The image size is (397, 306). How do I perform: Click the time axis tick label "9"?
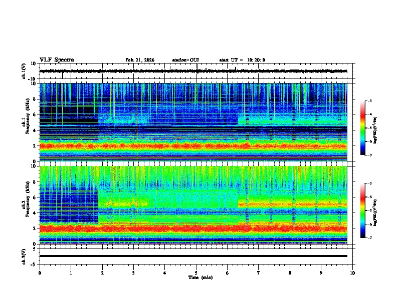coord(321,273)
